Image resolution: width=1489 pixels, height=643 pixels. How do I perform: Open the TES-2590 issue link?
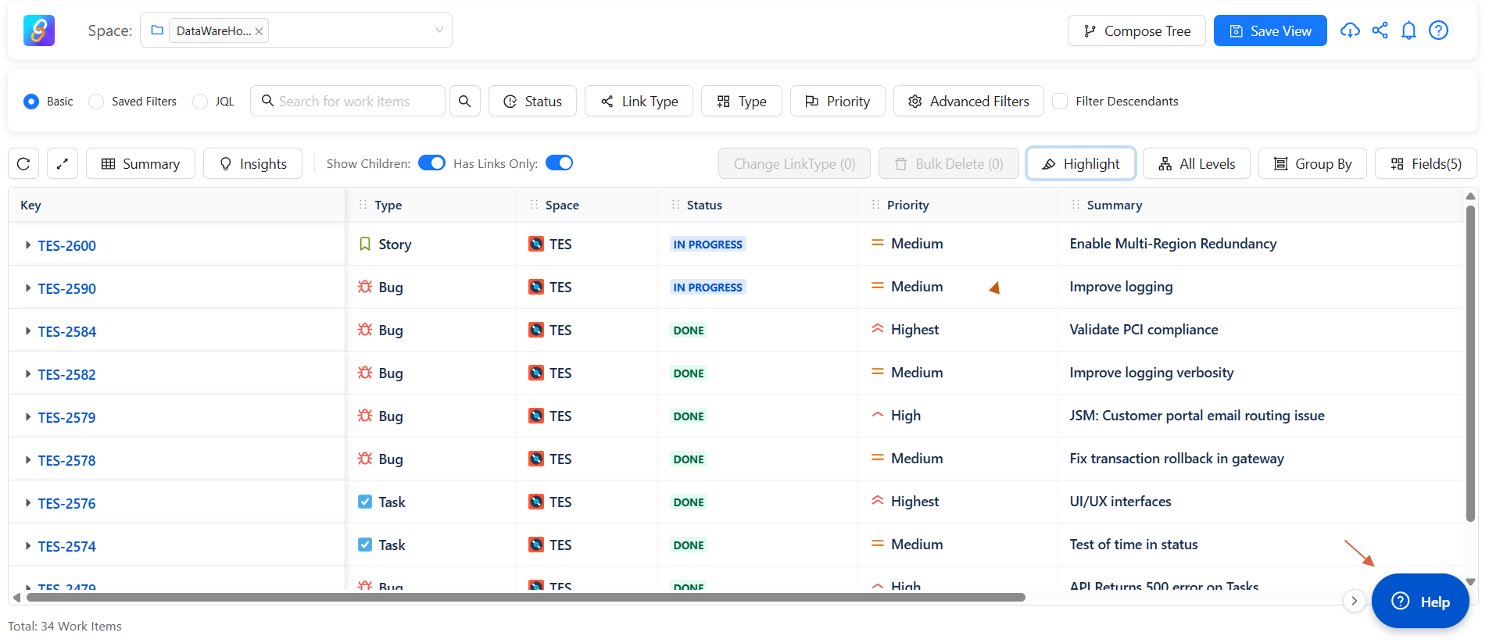coord(67,288)
